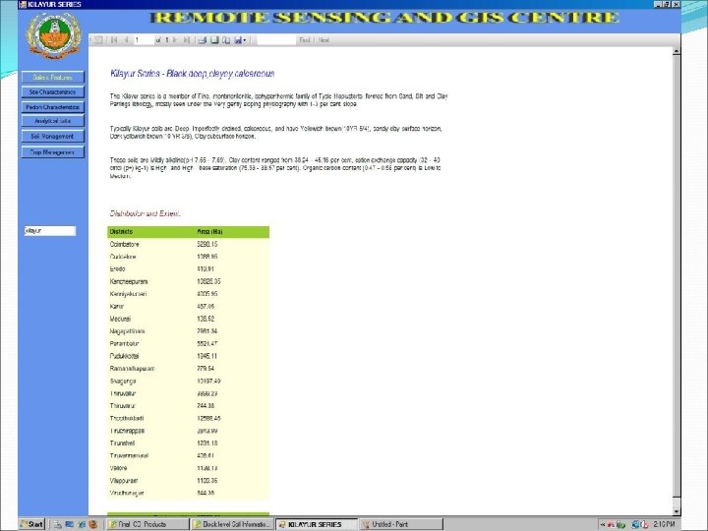Click the scrollbar down arrow

click(x=676, y=511)
